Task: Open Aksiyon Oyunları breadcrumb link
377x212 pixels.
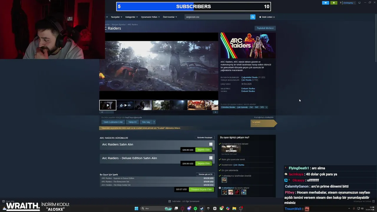Action: (119, 24)
